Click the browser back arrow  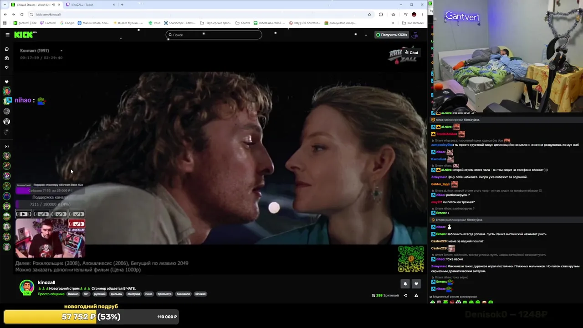[x=5, y=14]
